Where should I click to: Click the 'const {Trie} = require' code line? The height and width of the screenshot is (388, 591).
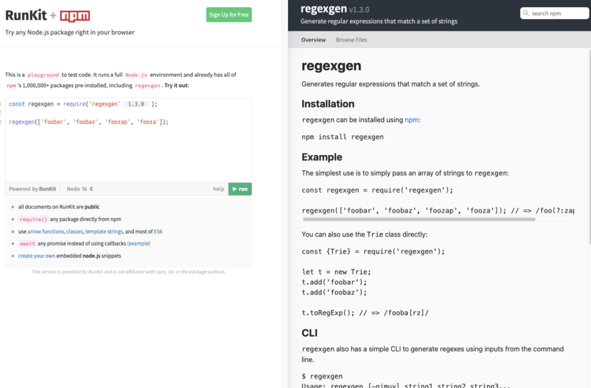point(373,252)
